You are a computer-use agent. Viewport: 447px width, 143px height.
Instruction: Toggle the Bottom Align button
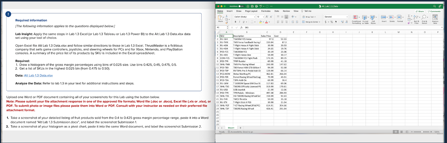pos(286,17)
